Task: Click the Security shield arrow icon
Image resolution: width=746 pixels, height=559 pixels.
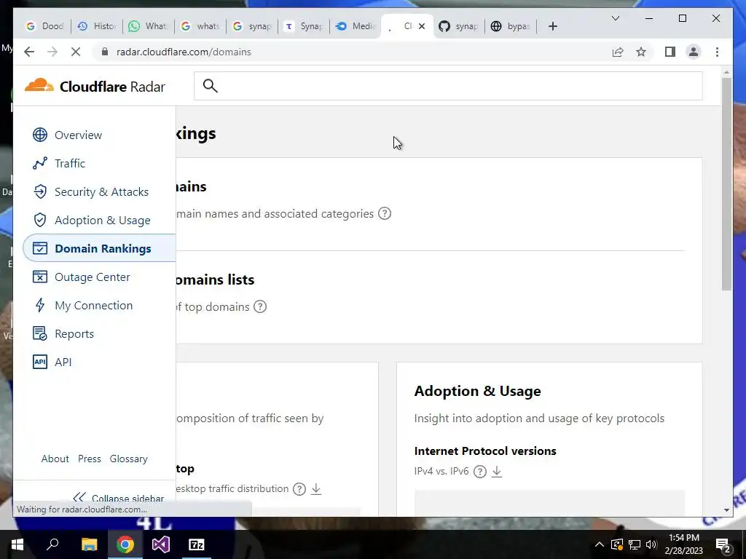Action: click(x=40, y=191)
